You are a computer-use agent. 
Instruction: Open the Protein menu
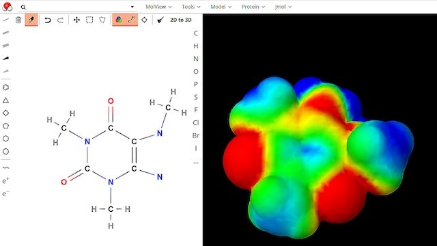coord(253,7)
